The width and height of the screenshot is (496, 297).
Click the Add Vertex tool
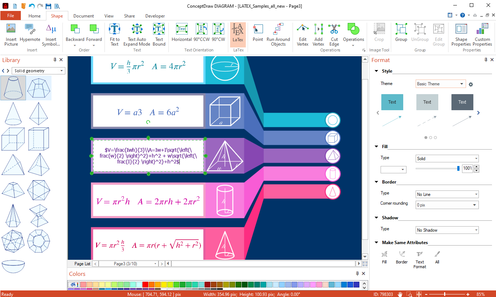click(x=318, y=35)
